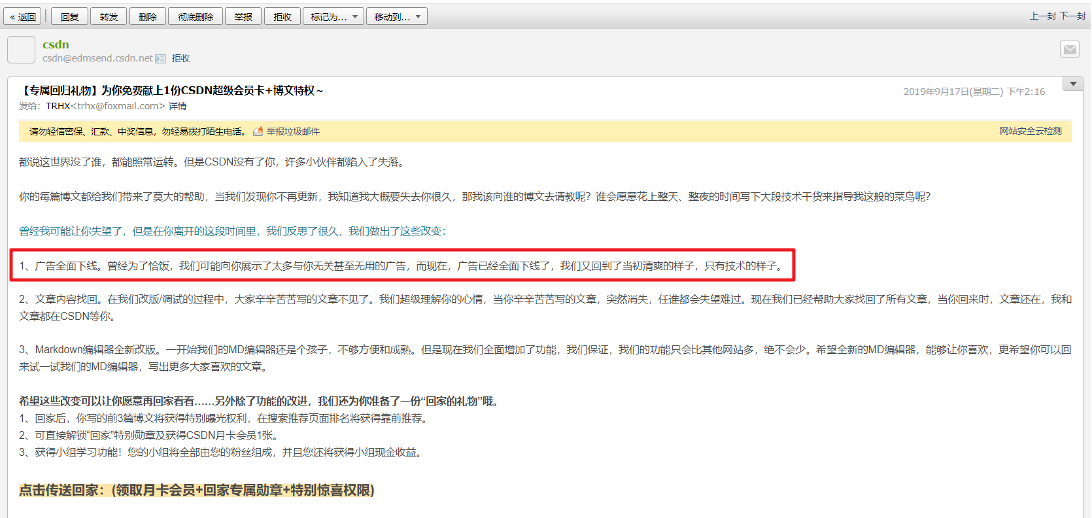1092x518 pixels.
Task: Click the envelope icon at the right
Action: coord(1070,49)
